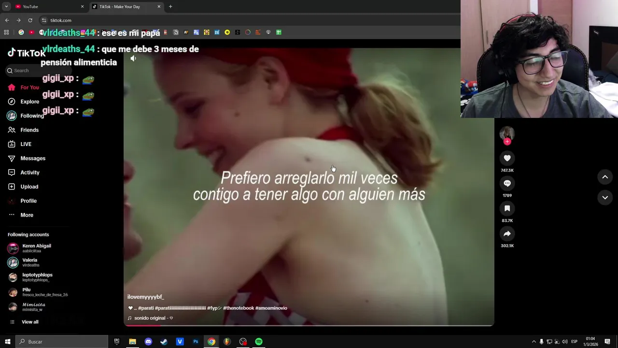The image size is (618, 348).
Task: Open the Profile page
Action: point(22,201)
